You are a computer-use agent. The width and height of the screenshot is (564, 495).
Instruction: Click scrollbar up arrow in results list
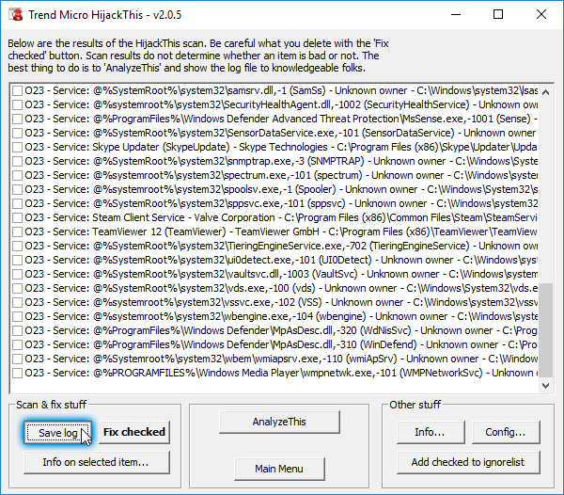tap(545, 92)
